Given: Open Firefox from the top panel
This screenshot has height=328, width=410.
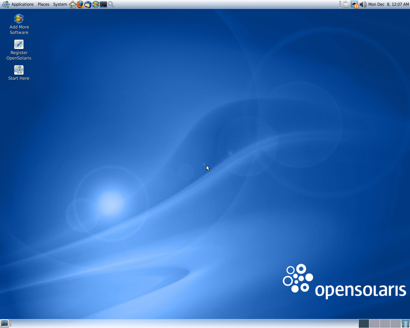Looking at the screenshot, I should (x=80, y=4).
